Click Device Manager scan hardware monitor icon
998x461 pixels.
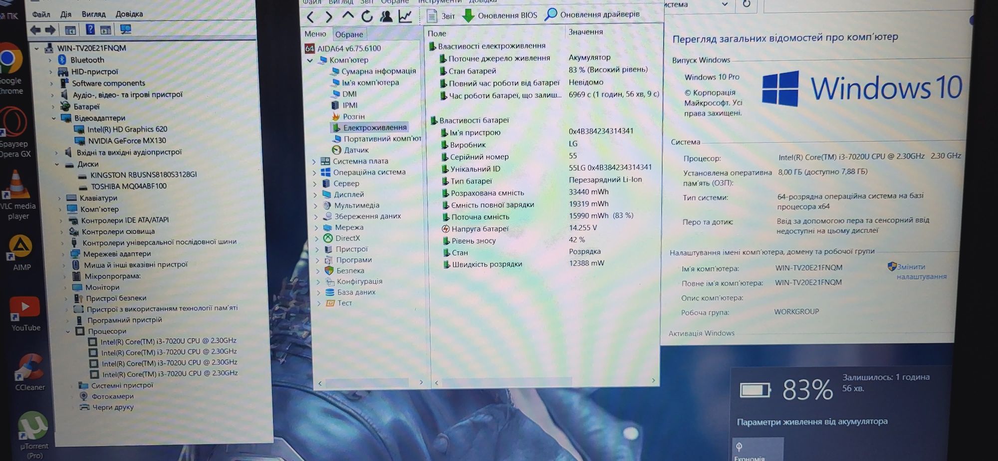(x=126, y=29)
